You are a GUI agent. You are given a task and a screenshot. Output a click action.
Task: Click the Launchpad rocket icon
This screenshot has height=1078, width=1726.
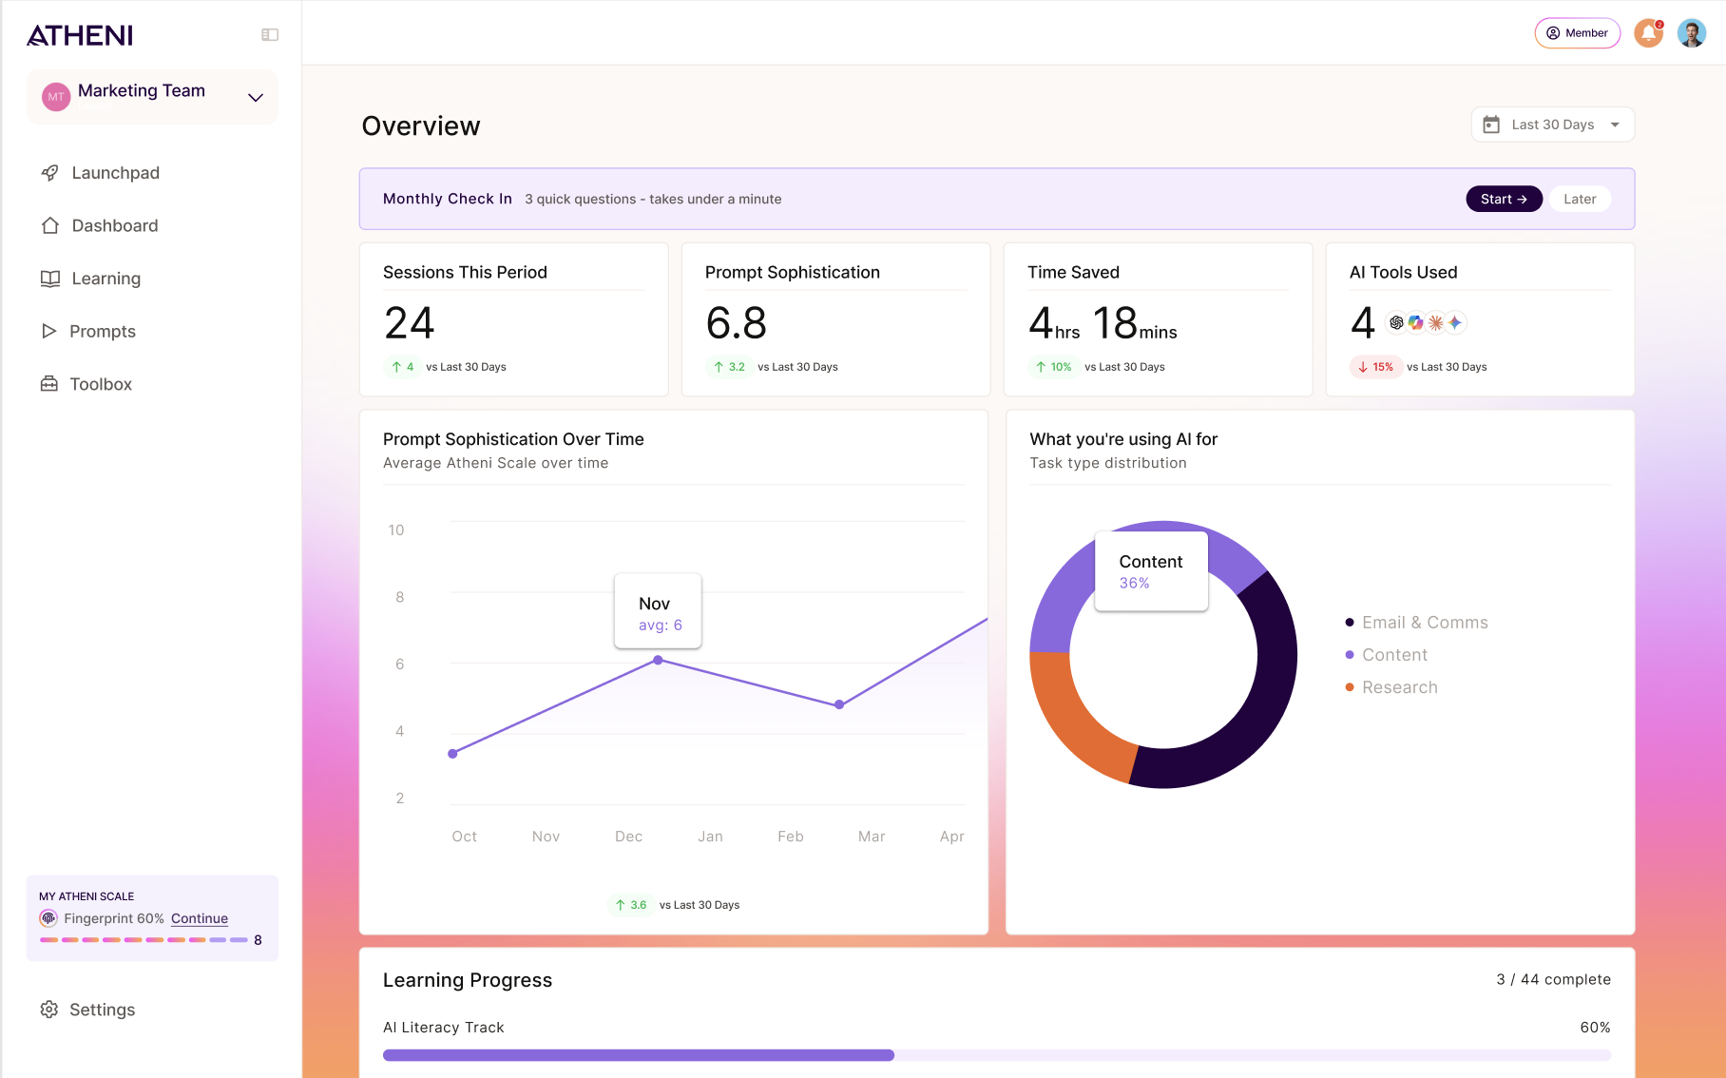pyautogui.click(x=49, y=173)
